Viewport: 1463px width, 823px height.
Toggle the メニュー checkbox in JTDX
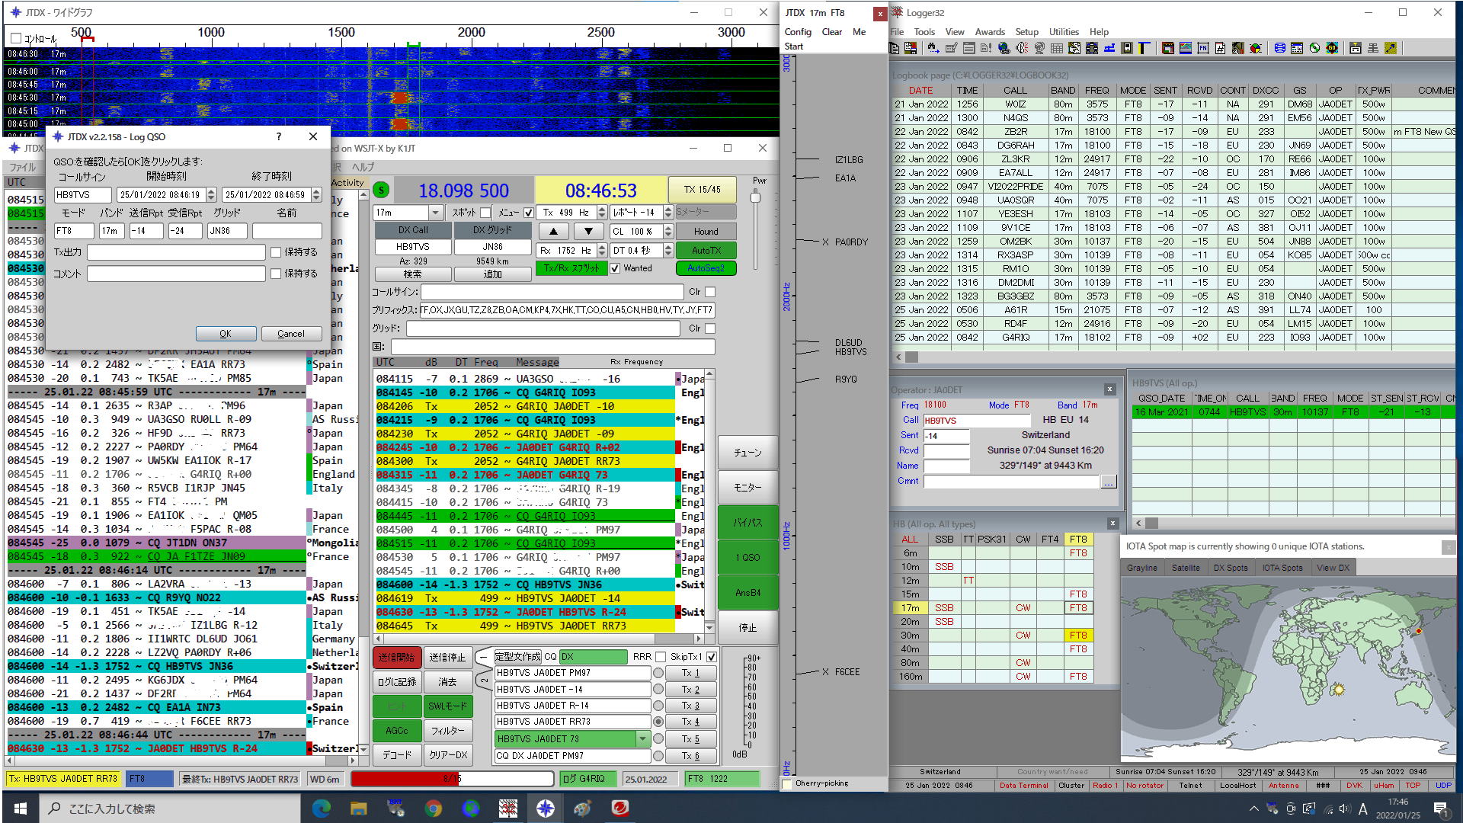tap(529, 213)
